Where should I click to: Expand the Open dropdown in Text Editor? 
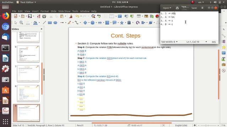point(167,8)
